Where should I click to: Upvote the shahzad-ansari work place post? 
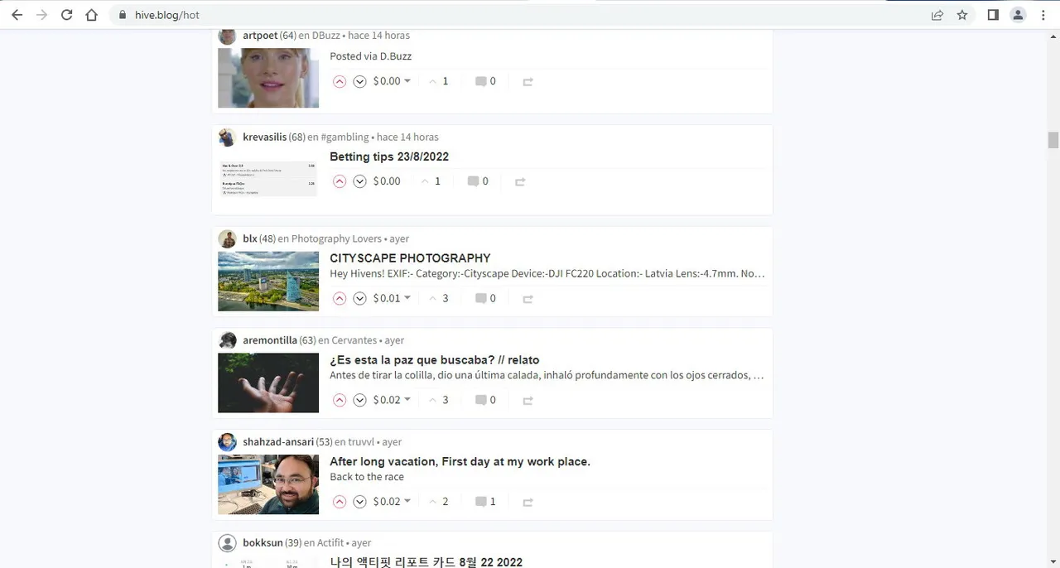pos(340,502)
